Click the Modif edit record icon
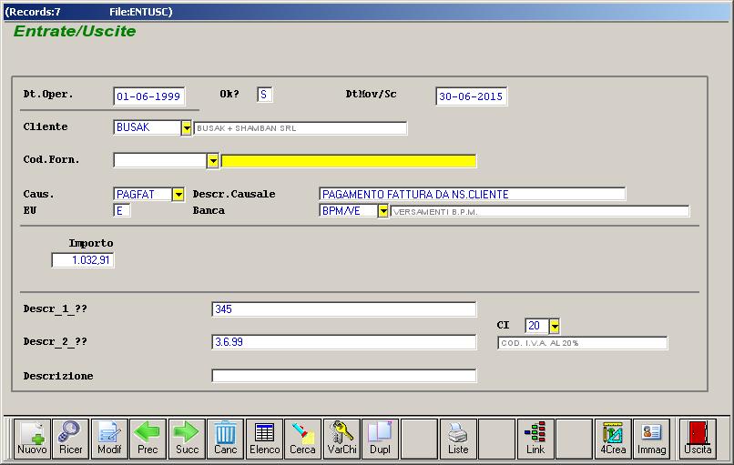This screenshot has height=465, width=734. click(x=109, y=439)
